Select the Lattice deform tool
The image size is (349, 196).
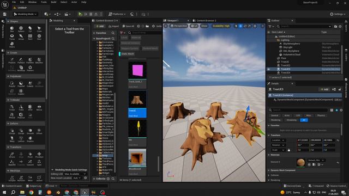(21, 139)
